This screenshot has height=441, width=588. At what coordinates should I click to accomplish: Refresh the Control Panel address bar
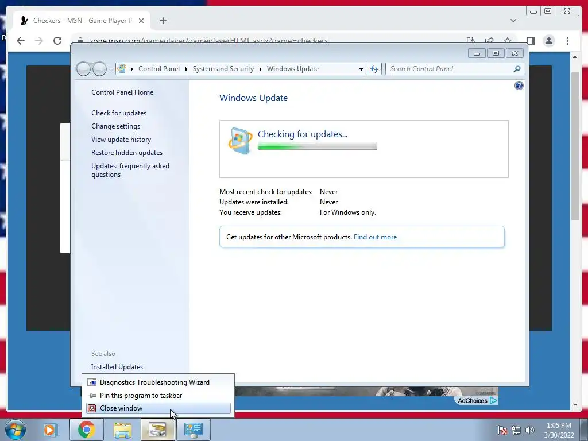tap(374, 69)
